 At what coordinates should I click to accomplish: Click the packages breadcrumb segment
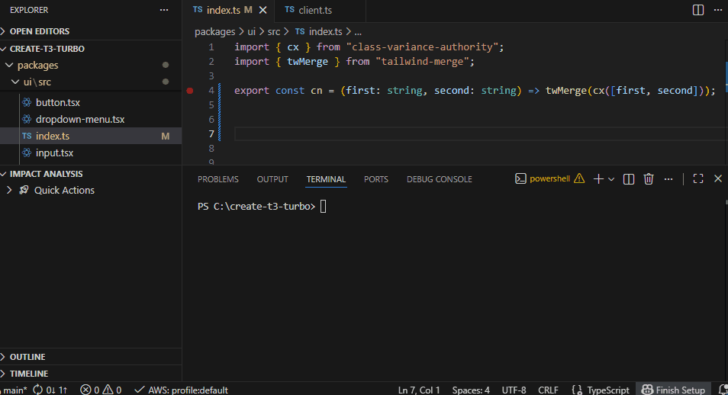point(215,31)
